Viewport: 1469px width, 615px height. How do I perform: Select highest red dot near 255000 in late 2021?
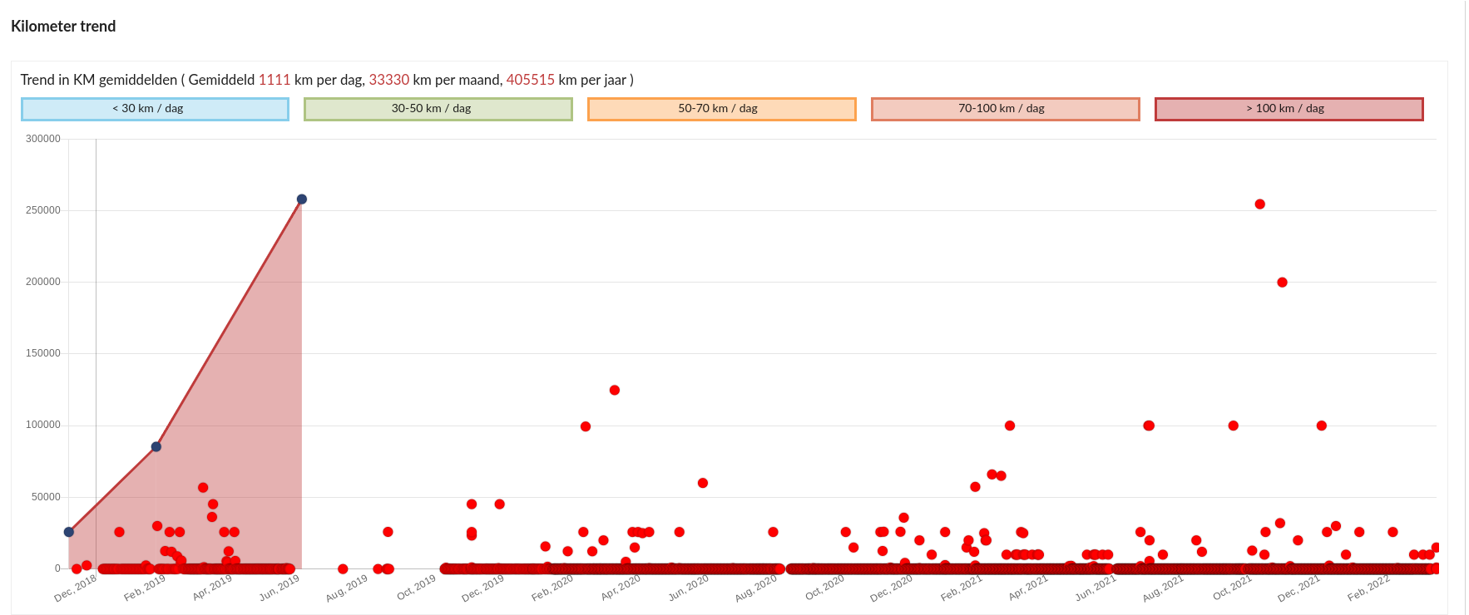tap(1259, 204)
